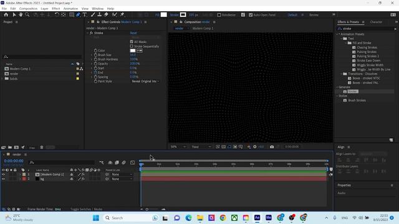Create new bin in Effects & Presets

tap(391, 140)
